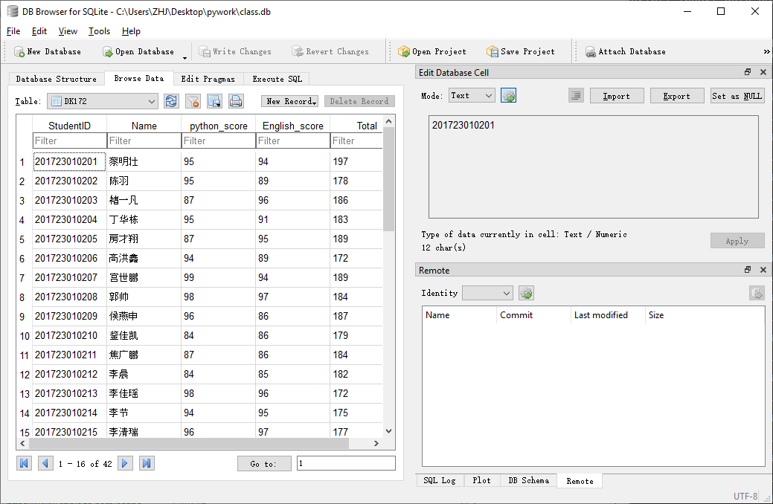Open the Help menu
Viewport: 773px width, 504px height.
coord(131,31)
